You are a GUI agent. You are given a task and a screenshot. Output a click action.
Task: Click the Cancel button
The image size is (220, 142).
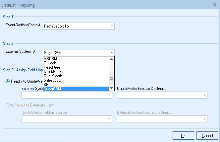point(207,135)
